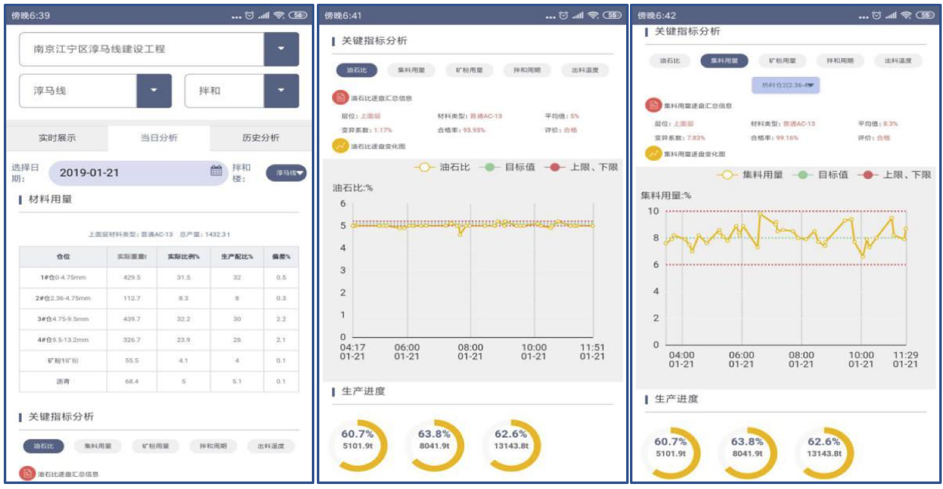Expand the 拌和 dropdown selector

(x=281, y=91)
